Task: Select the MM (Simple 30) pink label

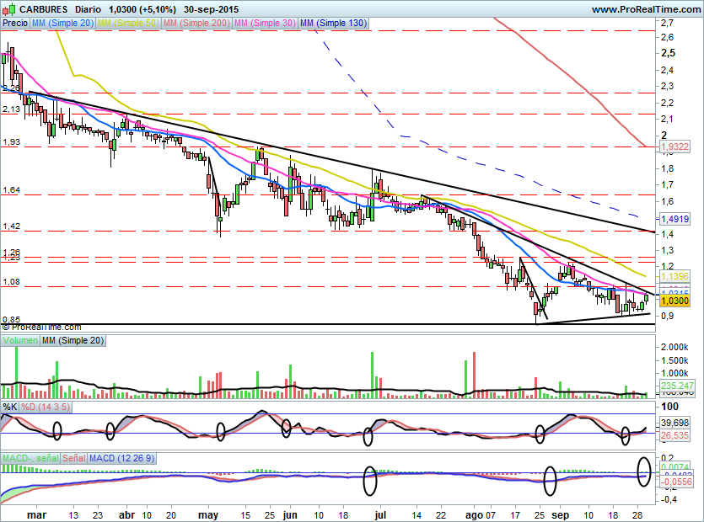Action: click(x=265, y=23)
